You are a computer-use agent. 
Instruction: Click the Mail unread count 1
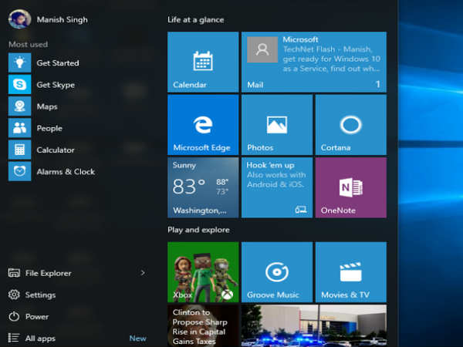pos(377,84)
